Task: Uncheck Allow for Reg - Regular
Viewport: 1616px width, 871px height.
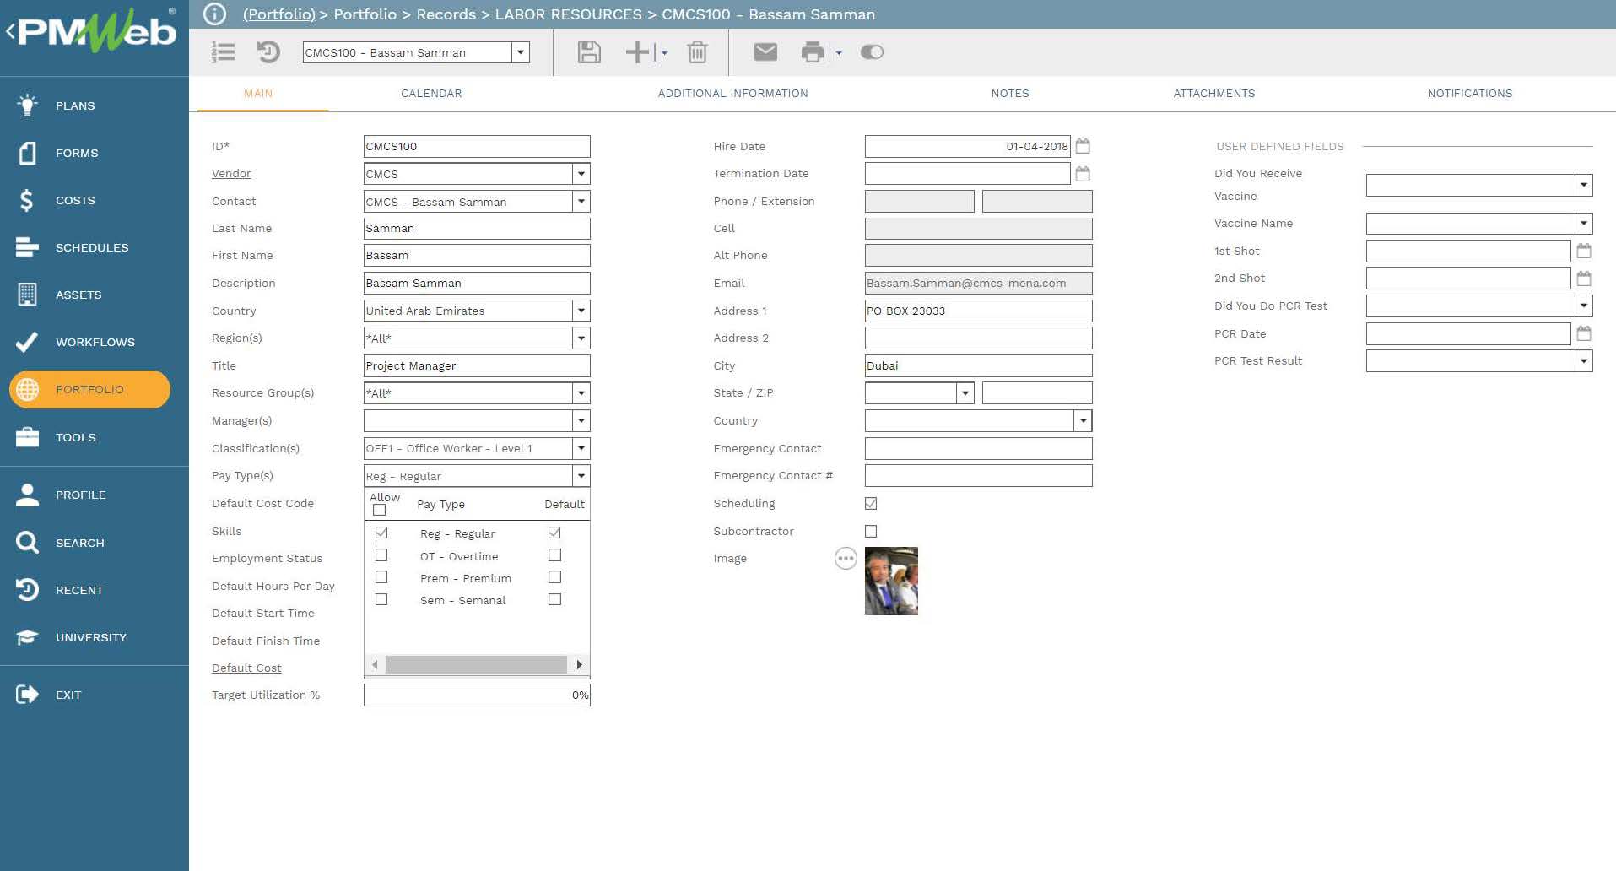Action: tap(381, 533)
